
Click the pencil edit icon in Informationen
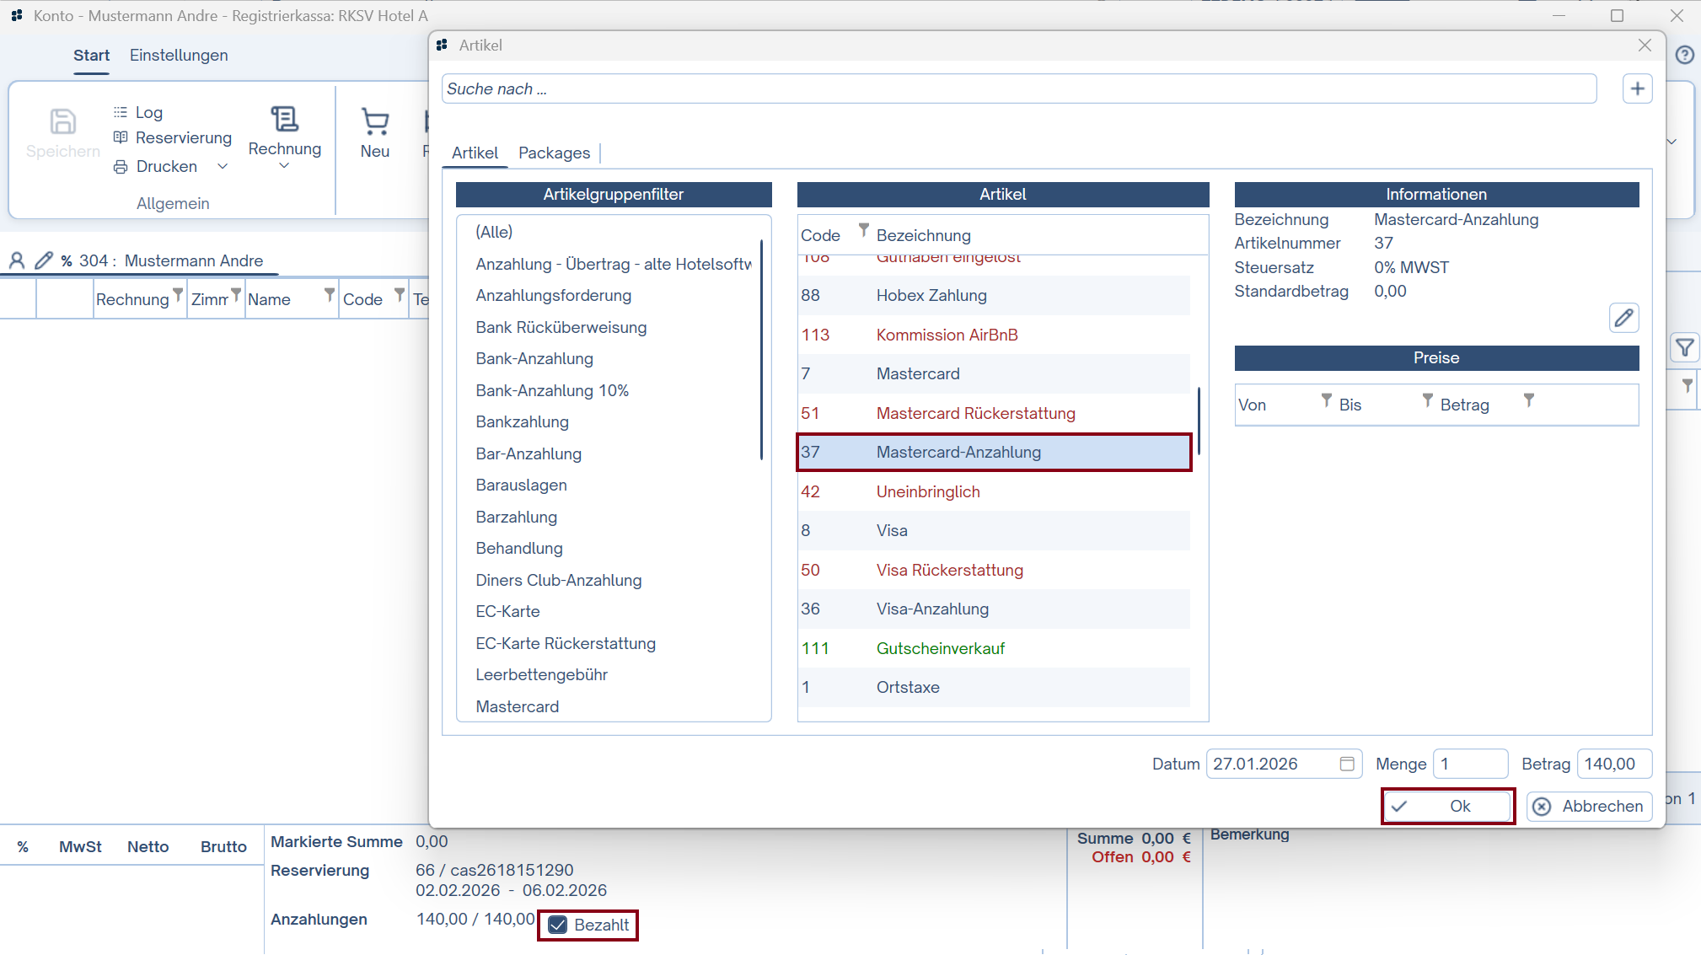coord(1623,318)
